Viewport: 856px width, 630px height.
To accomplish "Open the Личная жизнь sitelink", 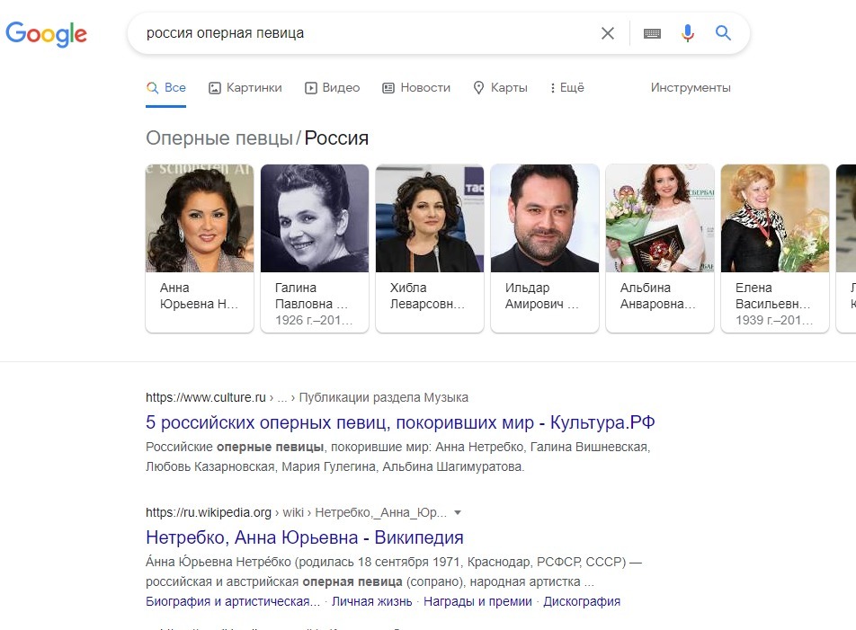I will tap(371, 601).
